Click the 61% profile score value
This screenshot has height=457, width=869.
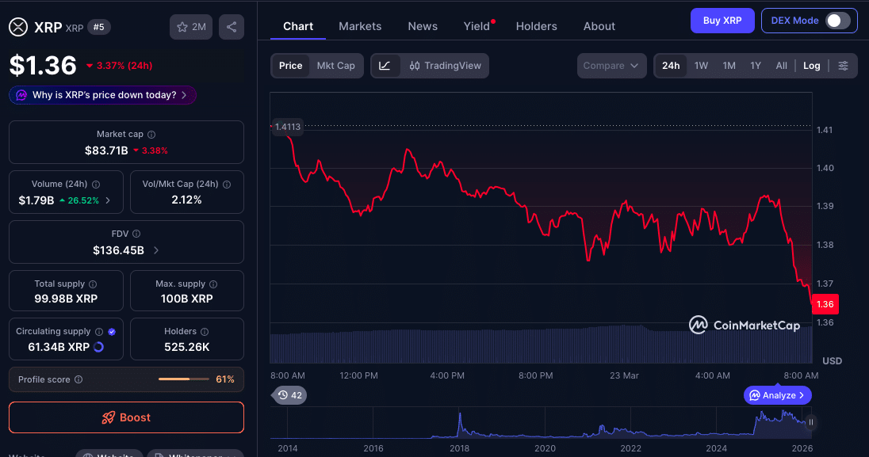point(225,379)
